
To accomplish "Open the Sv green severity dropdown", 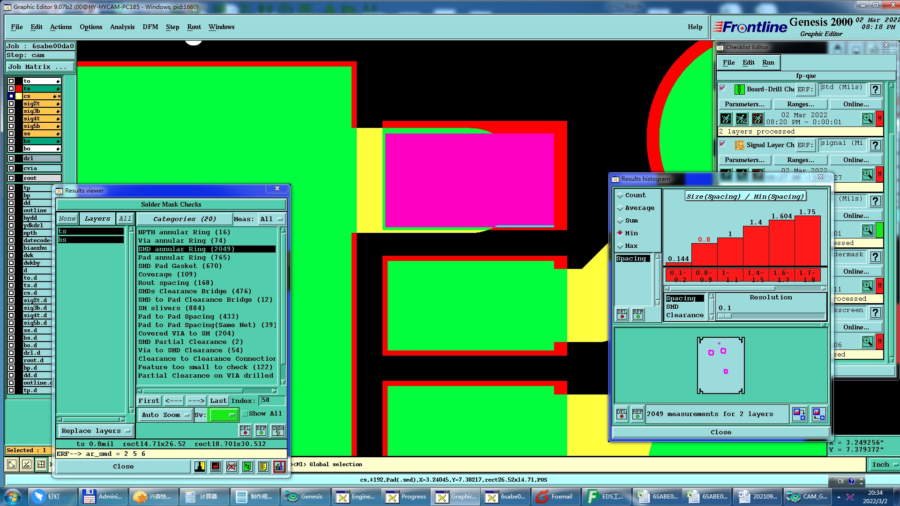I will (224, 415).
